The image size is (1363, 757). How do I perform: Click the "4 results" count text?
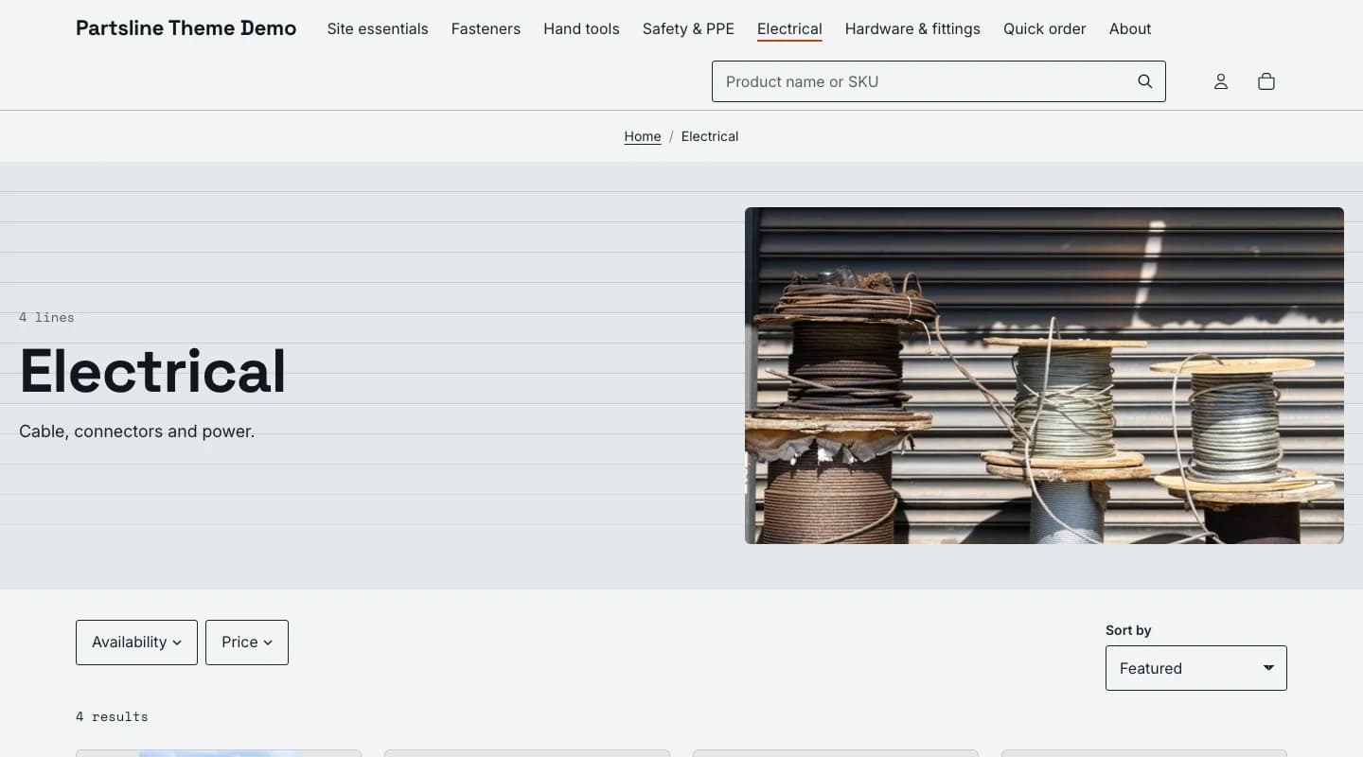click(x=112, y=716)
